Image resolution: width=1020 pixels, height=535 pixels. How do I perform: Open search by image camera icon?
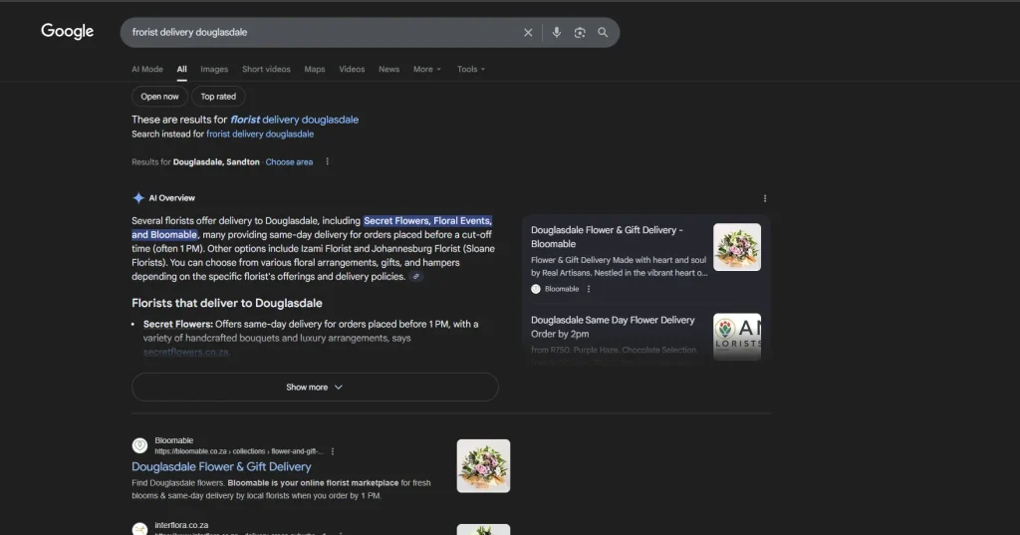coord(580,33)
